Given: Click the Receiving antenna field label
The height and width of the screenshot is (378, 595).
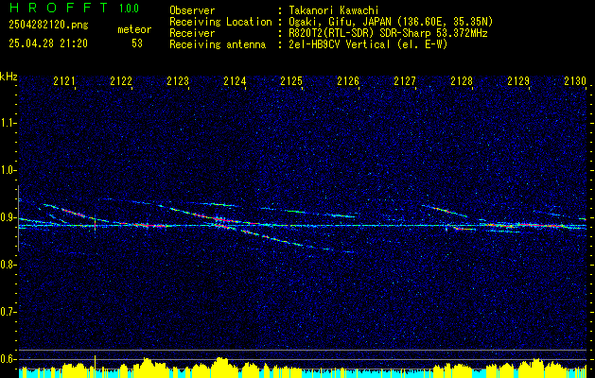Looking at the screenshot, I should [x=218, y=44].
